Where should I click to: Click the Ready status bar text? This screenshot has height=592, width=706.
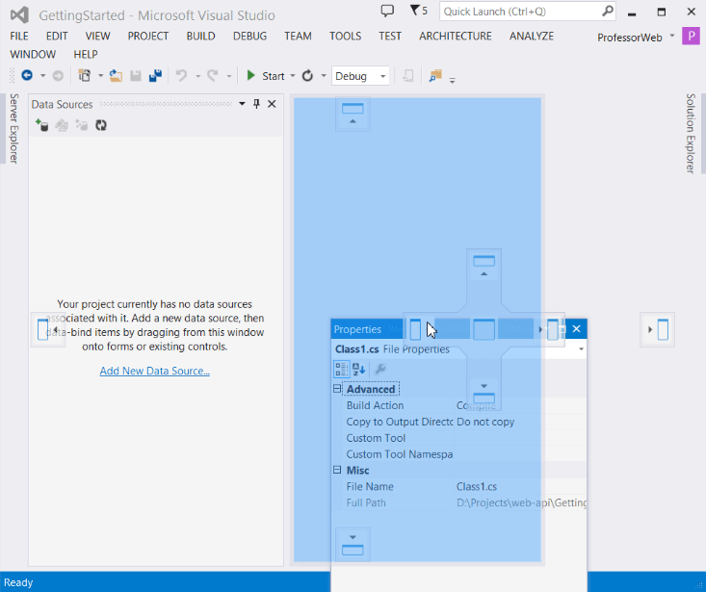point(18,582)
